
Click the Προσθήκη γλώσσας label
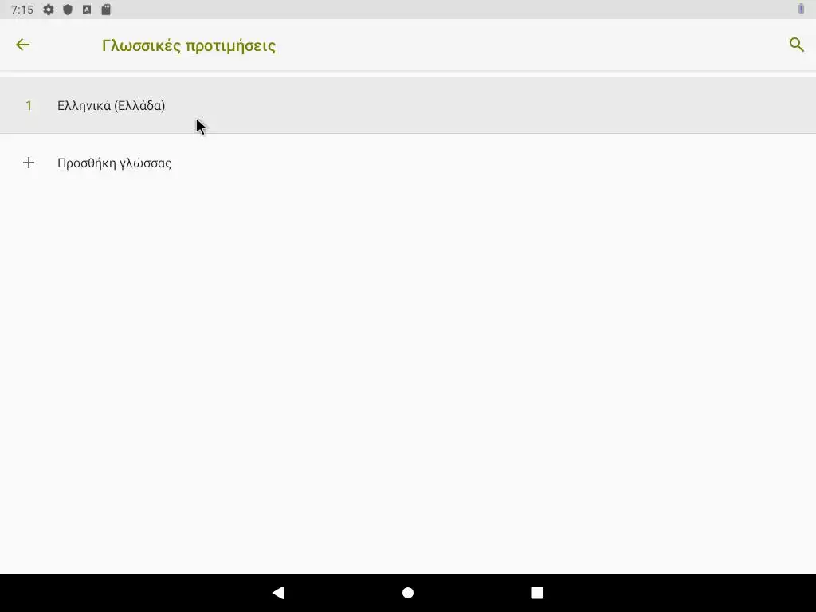(x=114, y=163)
